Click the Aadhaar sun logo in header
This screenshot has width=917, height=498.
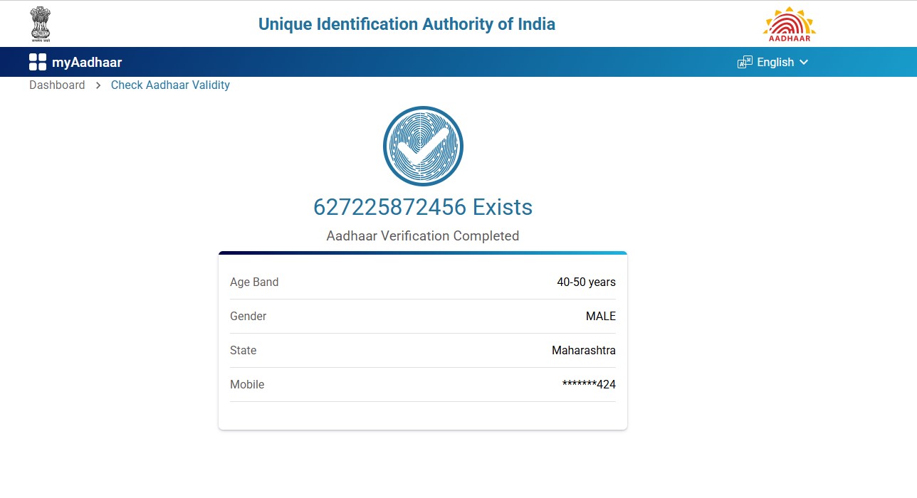pyautogui.click(x=789, y=24)
